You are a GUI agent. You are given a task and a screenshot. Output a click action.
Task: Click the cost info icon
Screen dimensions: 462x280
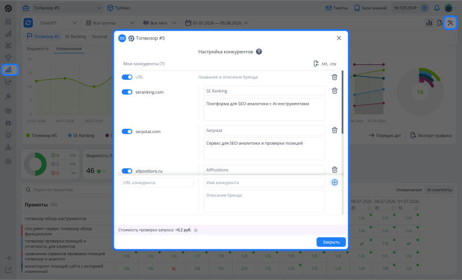click(x=196, y=230)
